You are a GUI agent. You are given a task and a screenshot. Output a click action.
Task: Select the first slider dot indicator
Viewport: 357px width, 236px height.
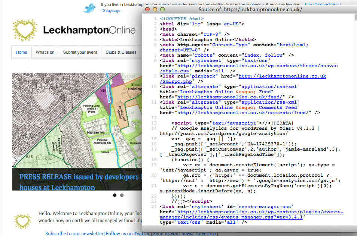click(x=115, y=195)
